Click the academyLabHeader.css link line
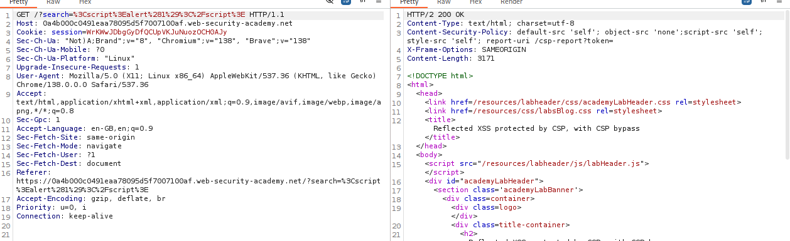The height and width of the screenshot is (241, 790). (x=583, y=102)
